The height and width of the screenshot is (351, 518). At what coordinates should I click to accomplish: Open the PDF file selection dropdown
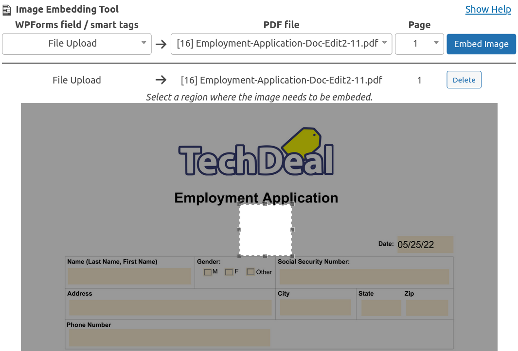pyautogui.click(x=281, y=44)
